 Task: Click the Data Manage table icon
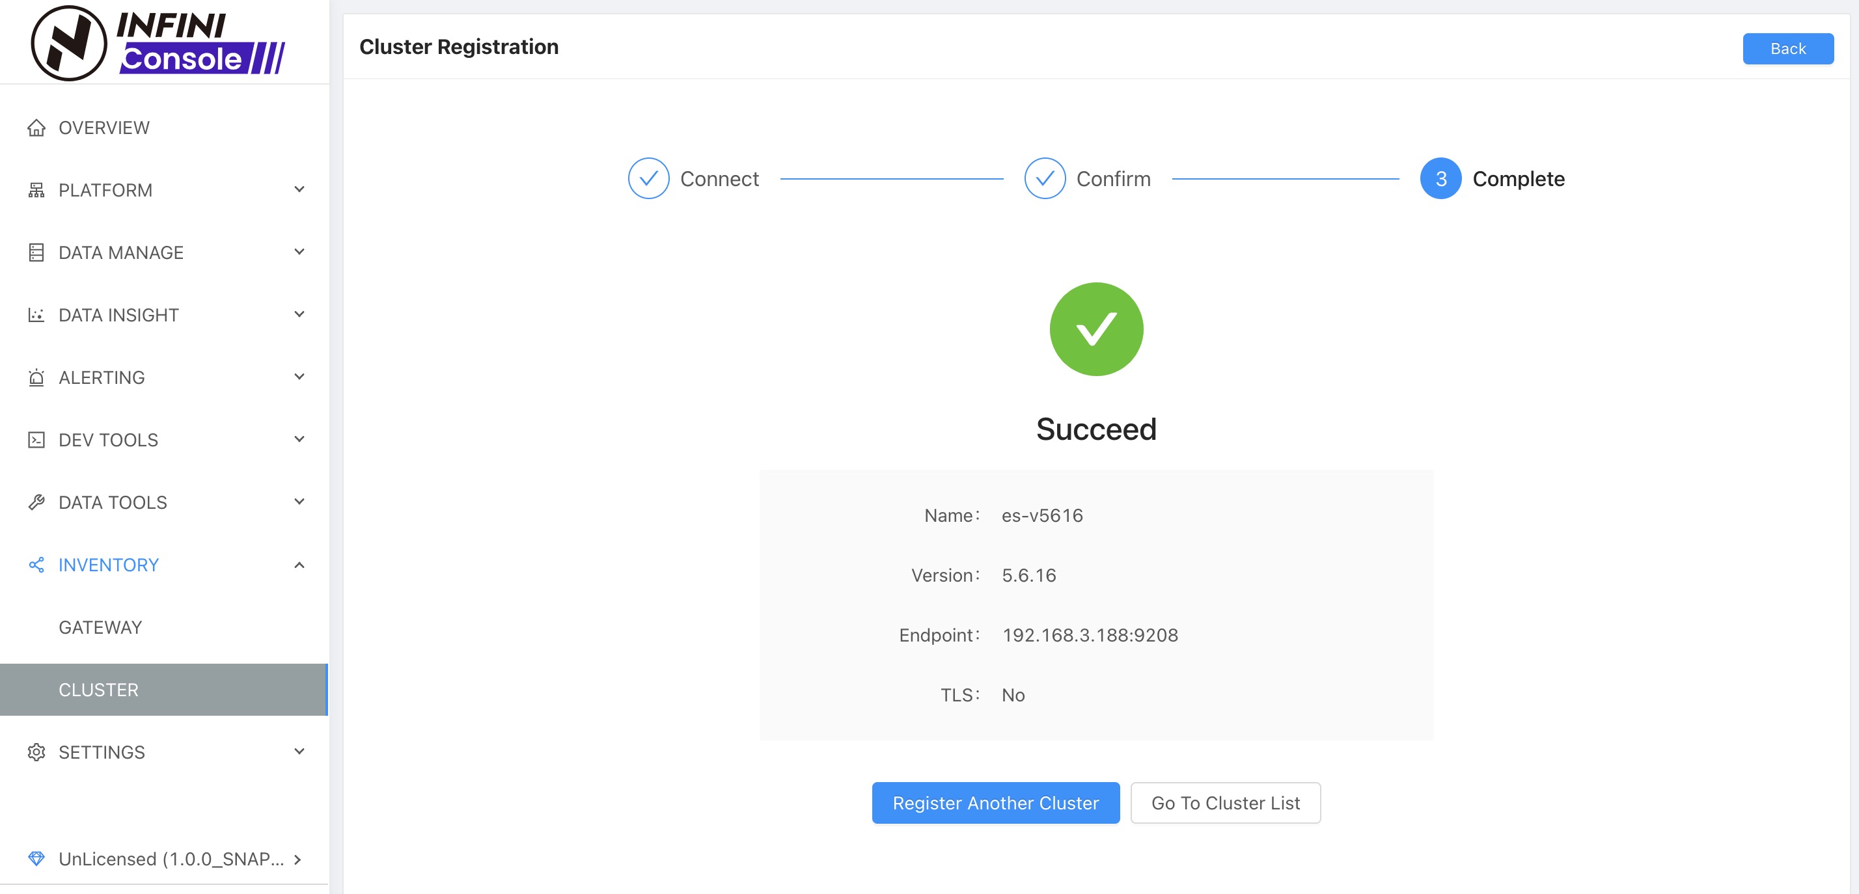[36, 252]
